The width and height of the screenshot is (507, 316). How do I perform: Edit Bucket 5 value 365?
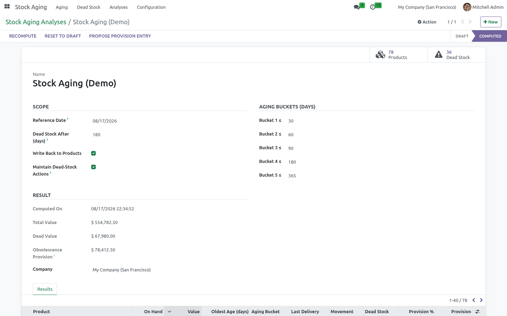pyautogui.click(x=381, y=176)
